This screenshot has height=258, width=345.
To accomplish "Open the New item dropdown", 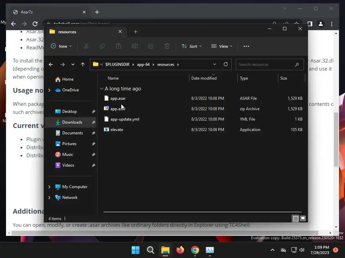I will 61,46.
